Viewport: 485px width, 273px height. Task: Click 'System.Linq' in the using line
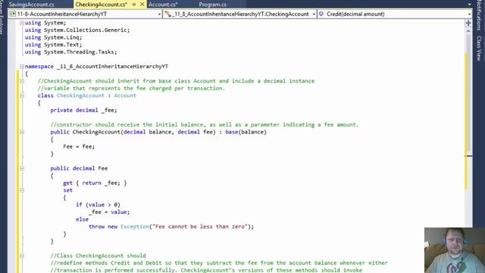click(61, 37)
